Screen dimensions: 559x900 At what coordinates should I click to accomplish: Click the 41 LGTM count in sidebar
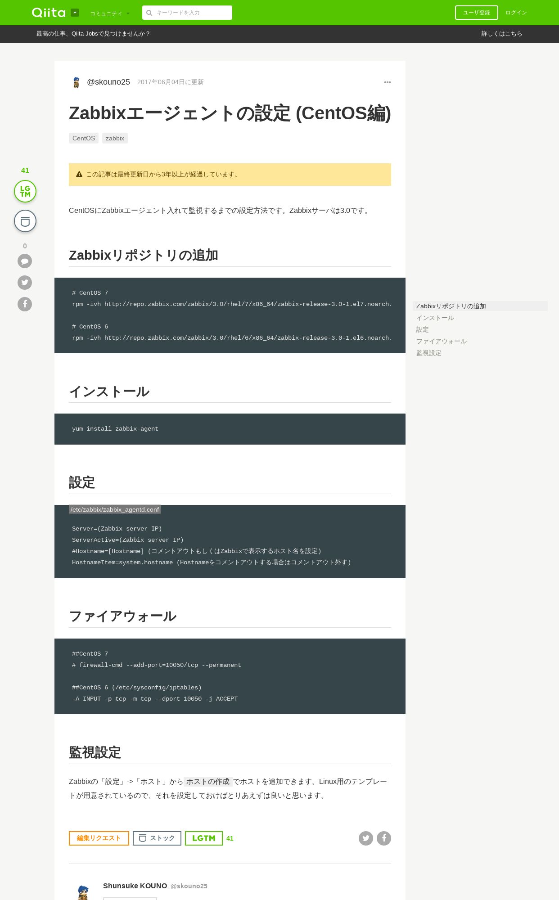25,170
